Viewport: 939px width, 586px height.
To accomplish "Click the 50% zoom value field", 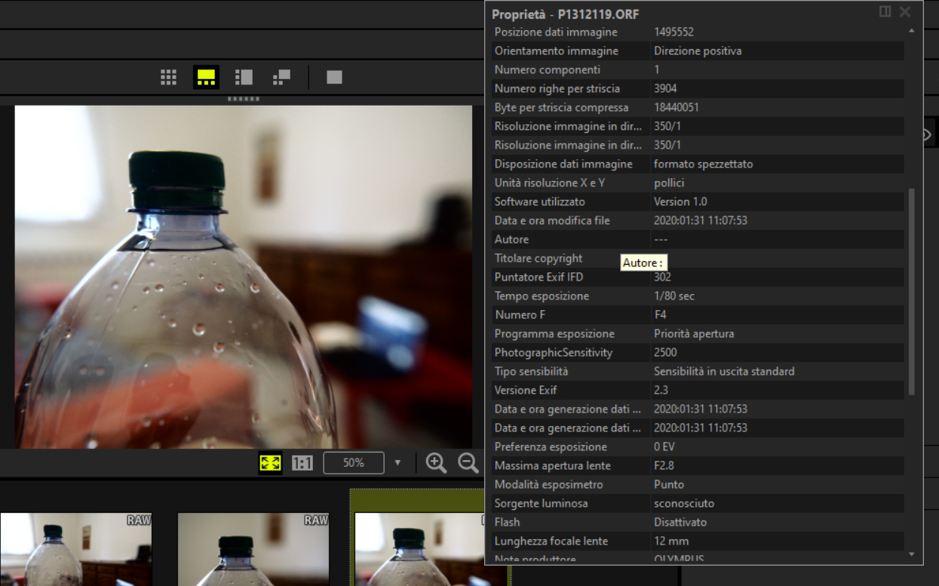I will click(x=353, y=463).
